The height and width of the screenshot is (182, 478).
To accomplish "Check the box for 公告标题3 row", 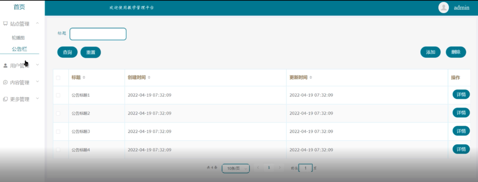I will [x=58, y=132].
